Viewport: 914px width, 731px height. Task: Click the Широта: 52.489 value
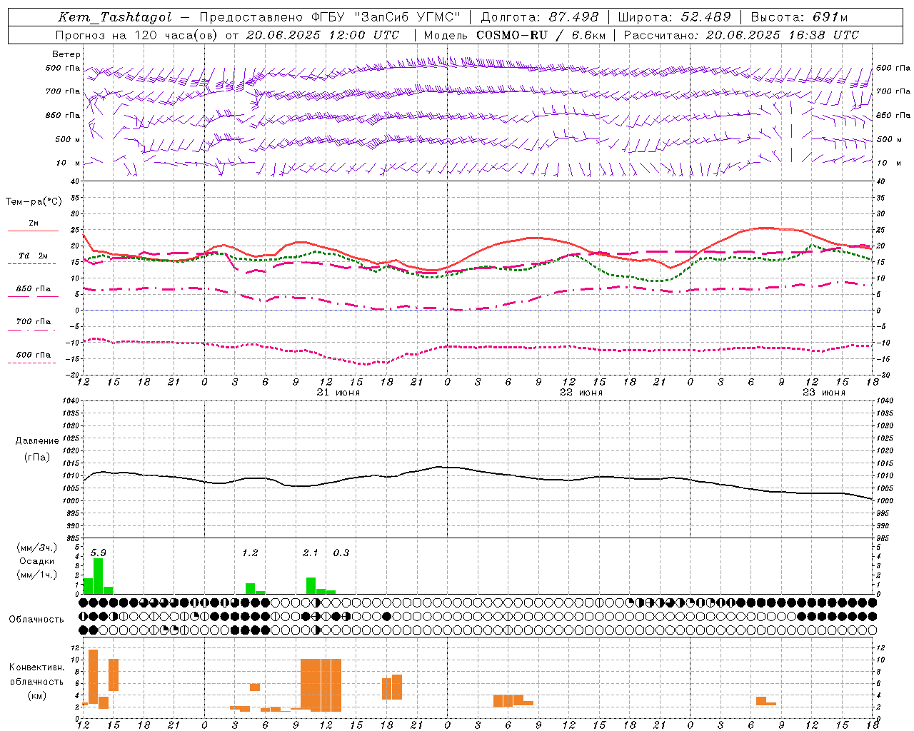point(674,17)
